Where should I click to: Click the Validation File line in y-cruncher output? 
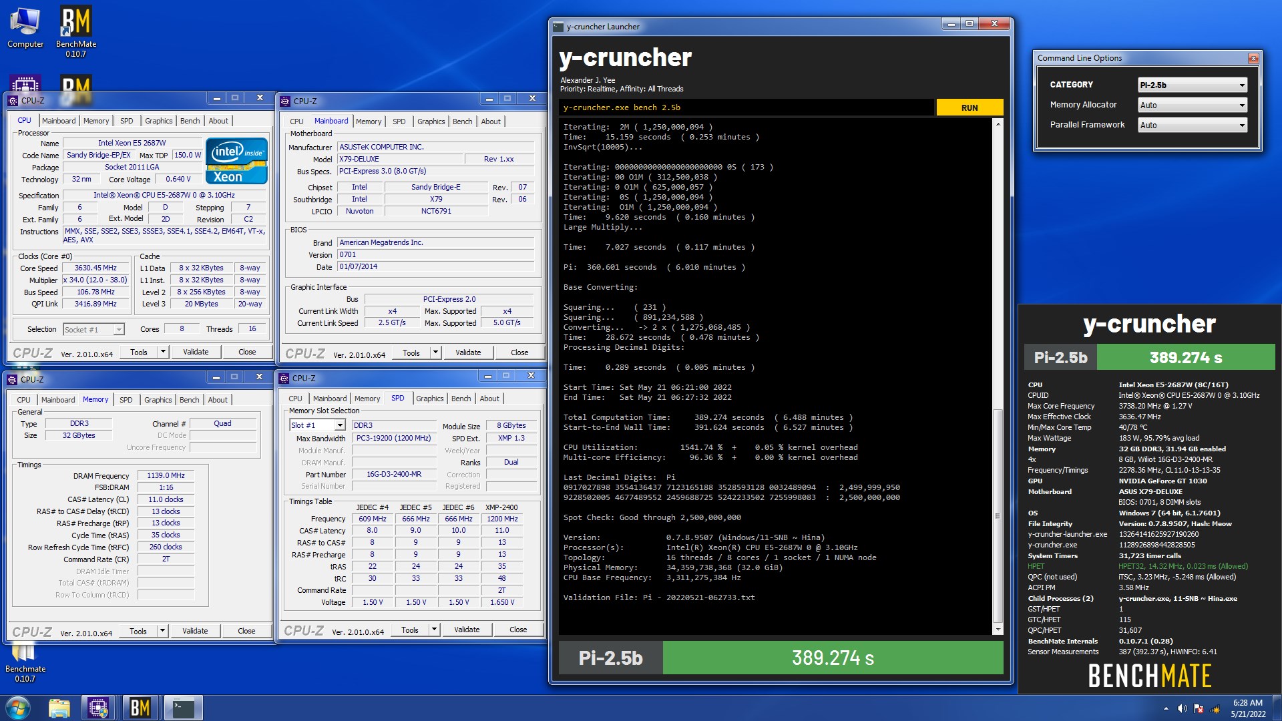click(659, 597)
